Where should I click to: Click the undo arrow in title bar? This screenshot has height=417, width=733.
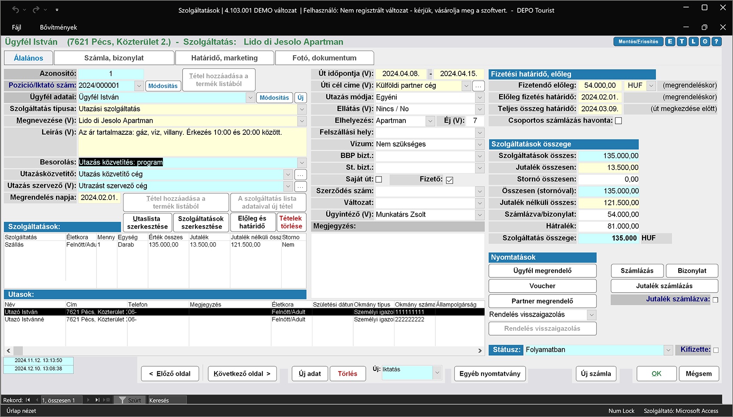(16, 10)
